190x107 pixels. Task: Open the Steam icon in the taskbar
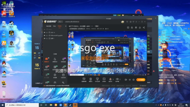[x=70, y=105]
